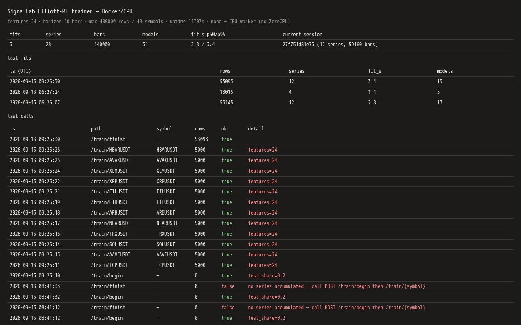Click the models count 31
521x325 pixels.
[145, 45]
